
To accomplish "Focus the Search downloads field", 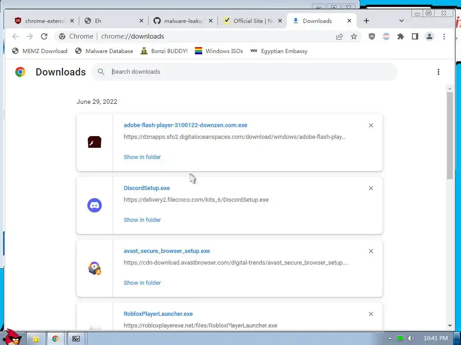I will point(244,72).
